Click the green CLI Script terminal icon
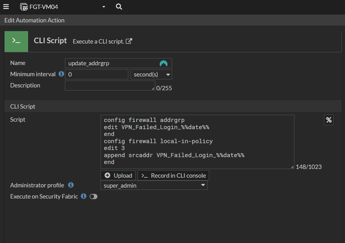345x243 pixels. click(16, 41)
